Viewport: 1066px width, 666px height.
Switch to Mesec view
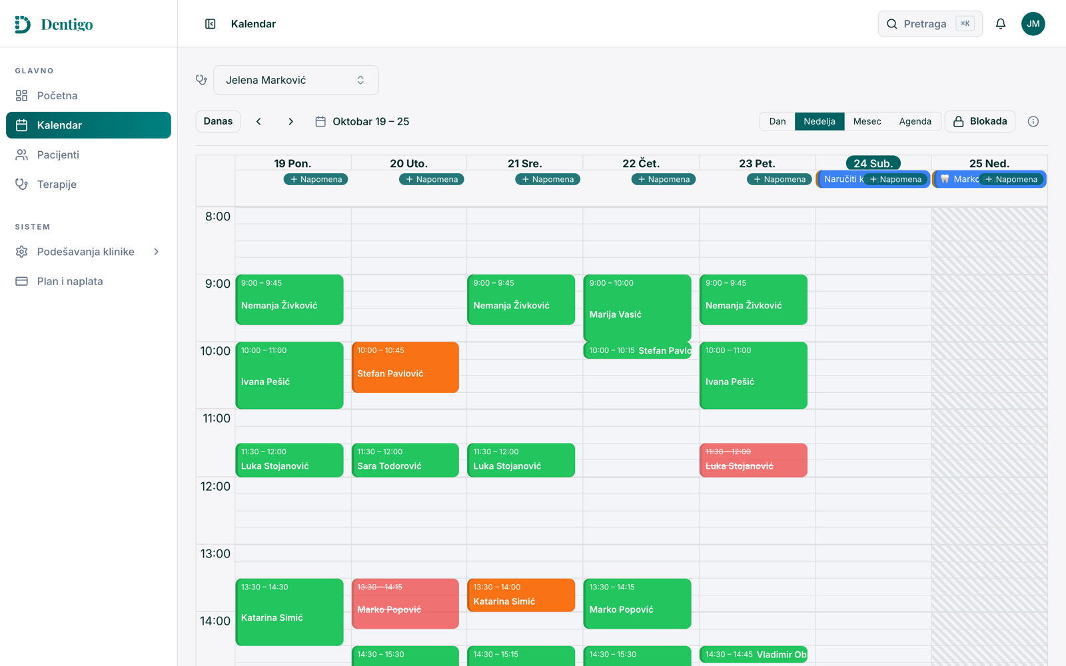tap(867, 121)
